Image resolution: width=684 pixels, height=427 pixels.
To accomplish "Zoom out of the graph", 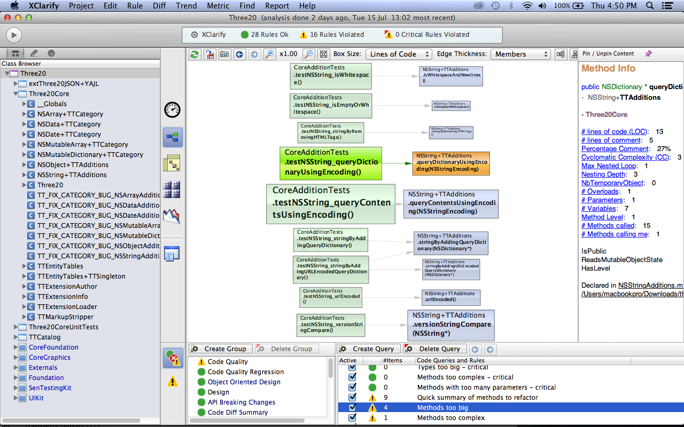I will point(308,54).
